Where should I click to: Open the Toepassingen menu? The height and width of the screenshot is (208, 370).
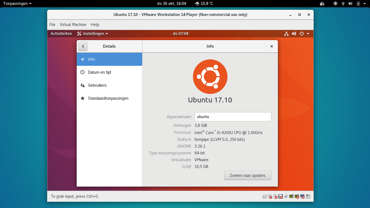click(17, 4)
